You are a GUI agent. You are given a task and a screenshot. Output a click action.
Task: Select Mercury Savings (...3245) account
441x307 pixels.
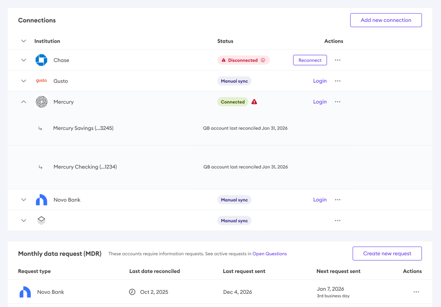point(83,128)
